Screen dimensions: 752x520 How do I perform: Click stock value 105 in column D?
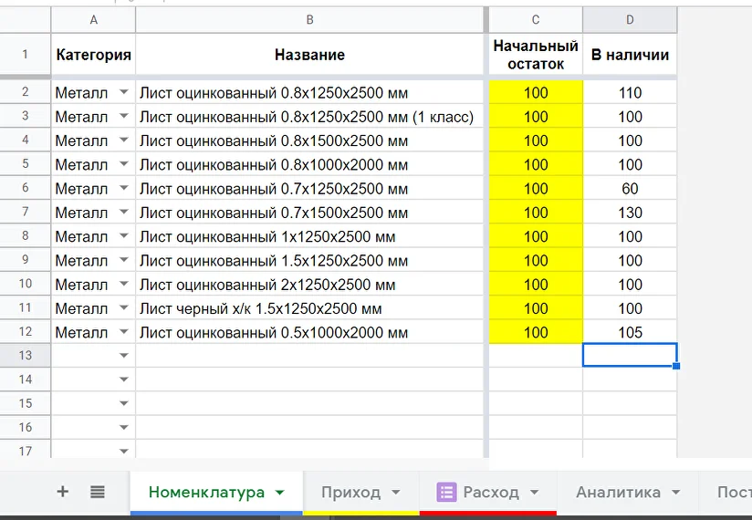(630, 332)
